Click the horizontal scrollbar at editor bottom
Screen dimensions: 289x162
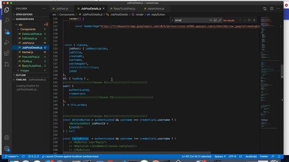[x=137, y=153]
